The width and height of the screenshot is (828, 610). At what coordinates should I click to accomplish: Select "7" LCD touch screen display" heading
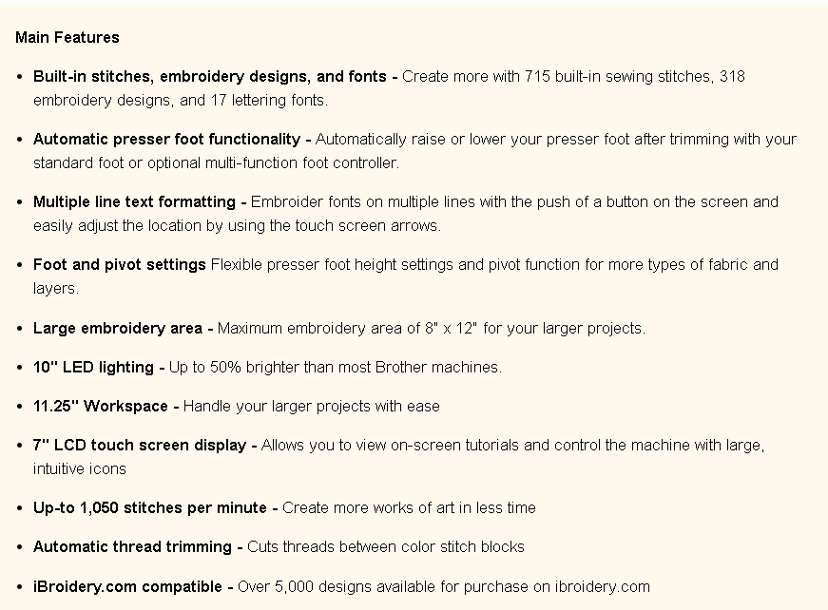point(140,445)
